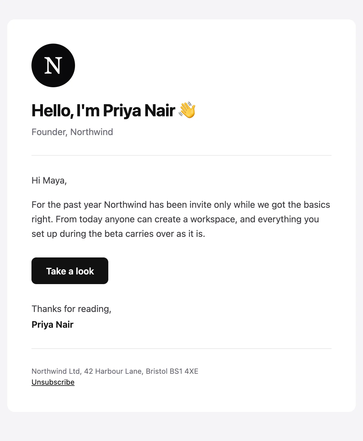Follow the Unsubscribe link in the footer
Image resolution: width=363 pixels, height=441 pixels.
point(53,382)
